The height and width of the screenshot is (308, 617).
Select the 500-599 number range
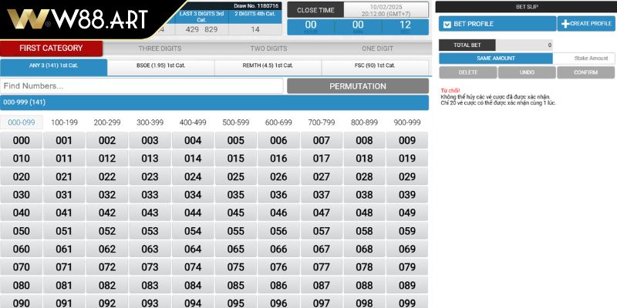(x=235, y=122)
